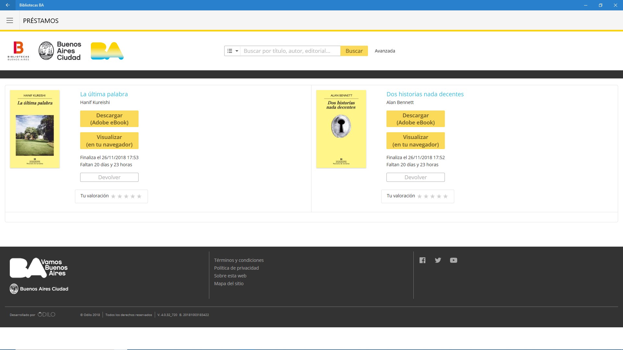Click La última palabra cover thumbnail

click(35, 129)
